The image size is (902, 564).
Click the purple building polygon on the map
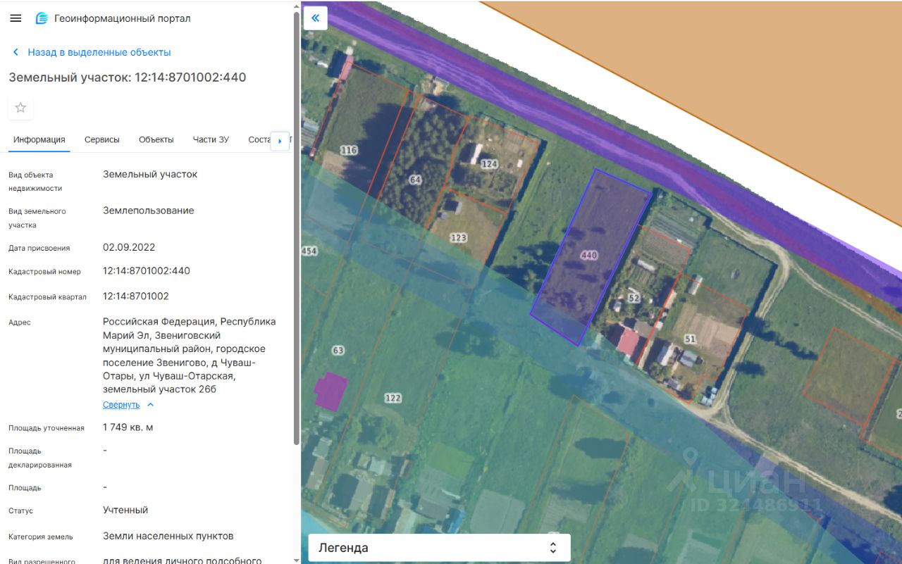click(x=330, y=391)
